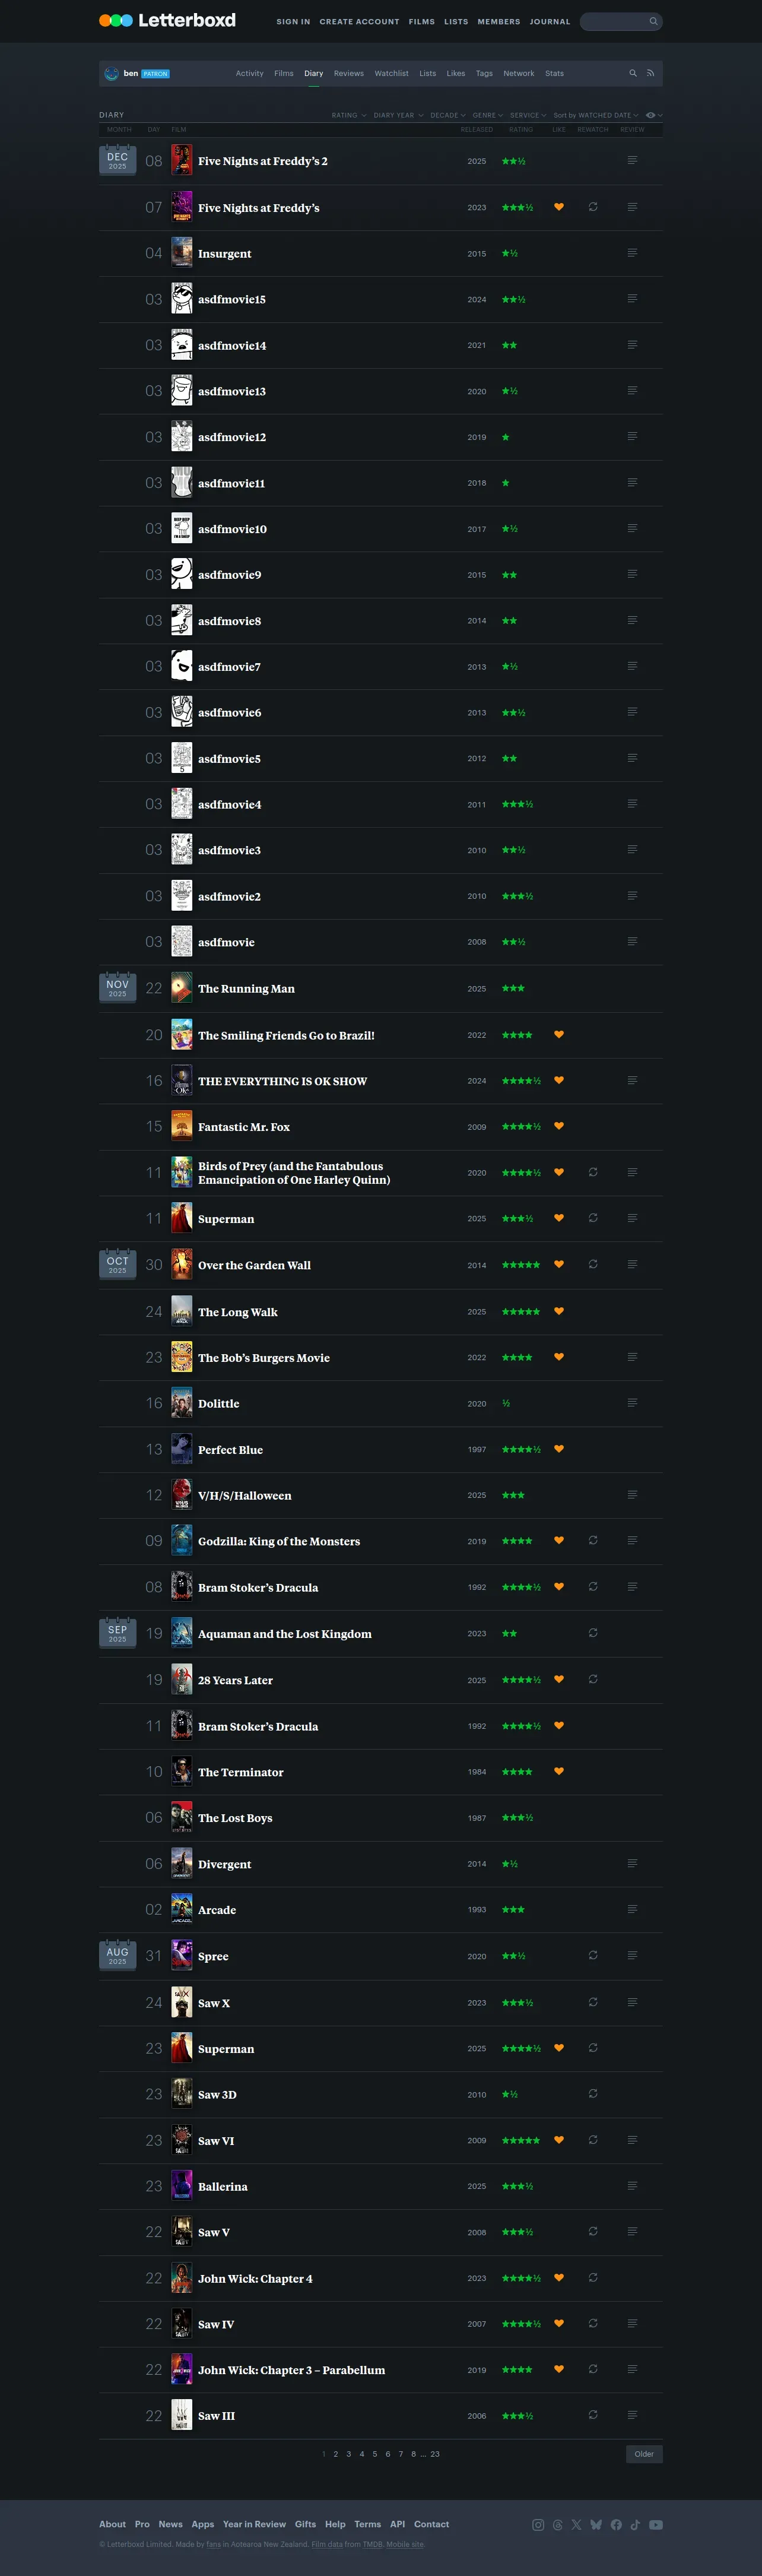Click the PATRON badge next to ben

155,74
